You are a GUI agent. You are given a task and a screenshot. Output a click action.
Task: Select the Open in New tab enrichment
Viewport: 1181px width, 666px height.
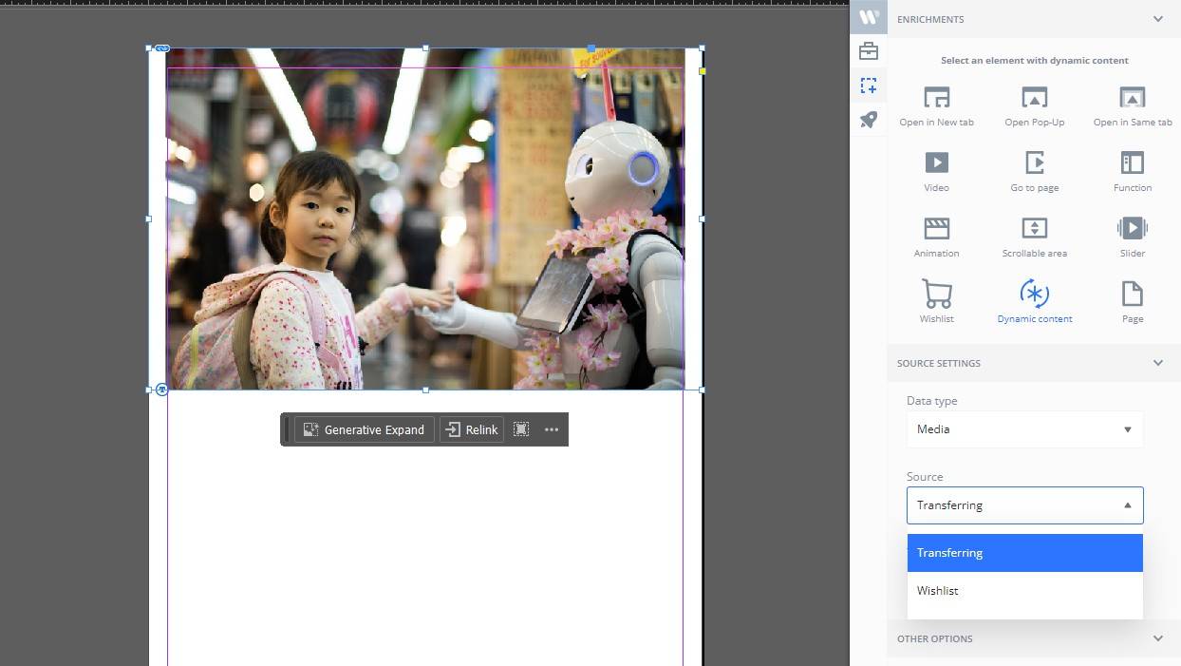(936, 105)
